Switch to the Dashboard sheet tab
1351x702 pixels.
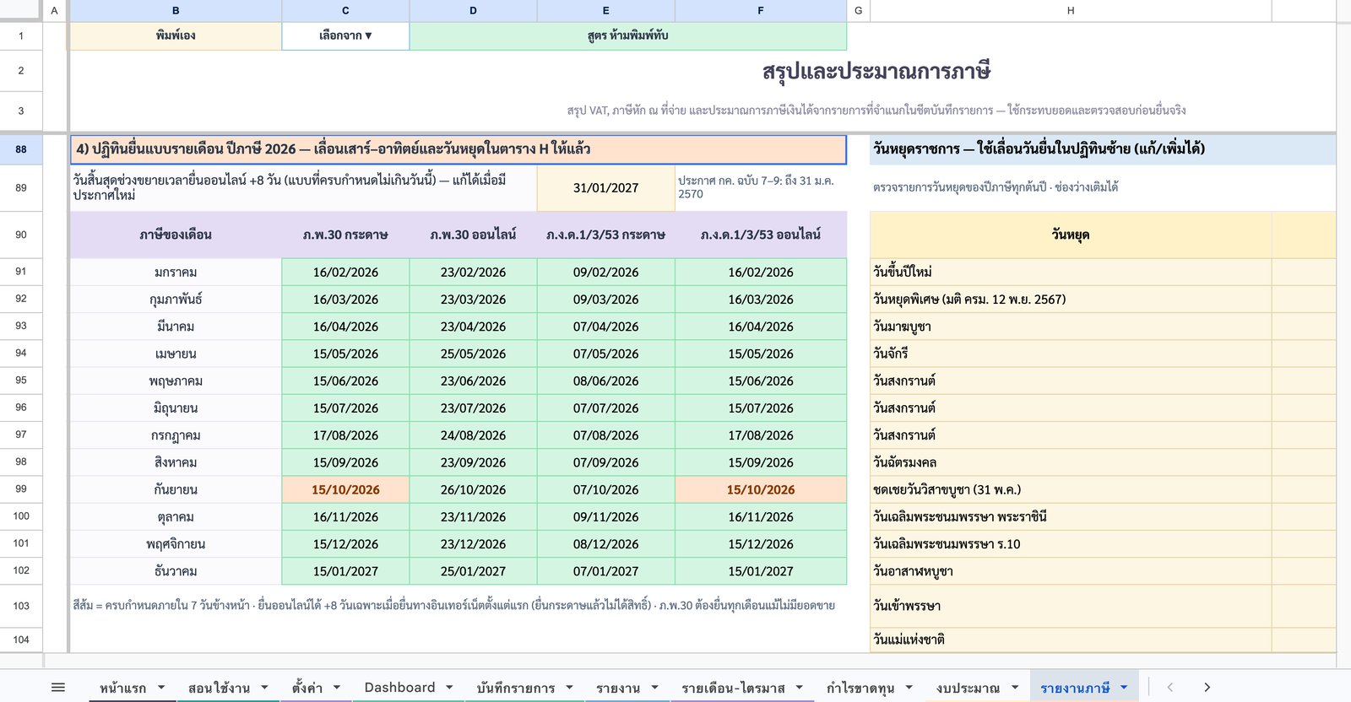click(x=399, y=688)
